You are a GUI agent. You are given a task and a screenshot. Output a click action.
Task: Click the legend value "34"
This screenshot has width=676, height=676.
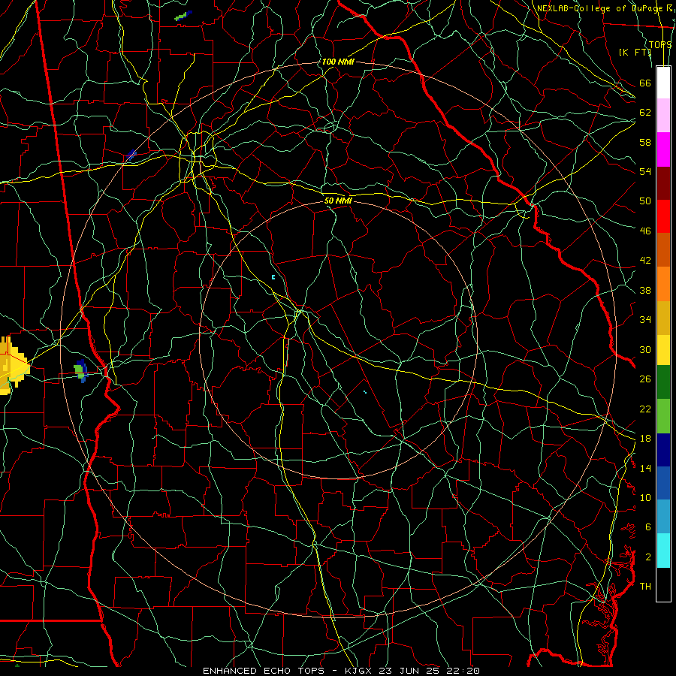click(x=645, y=320)
